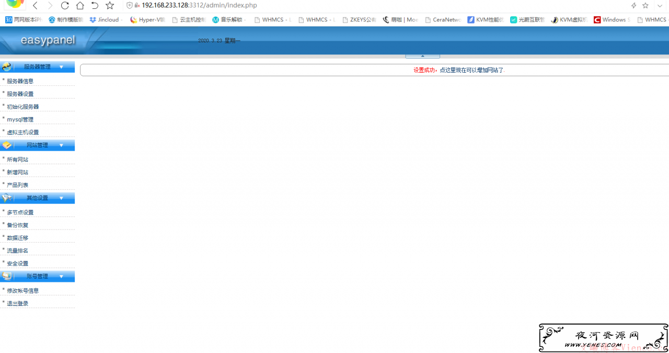Viewport: 669px width, 353px height.
Task: Open the KVM性能优 bookmark
Action: pos(486,20)
